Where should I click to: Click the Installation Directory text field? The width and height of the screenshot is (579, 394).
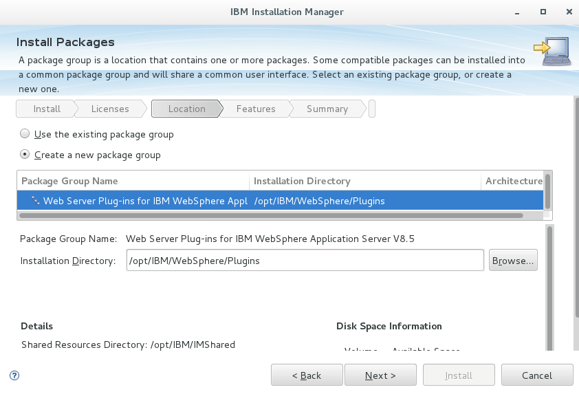305,261
